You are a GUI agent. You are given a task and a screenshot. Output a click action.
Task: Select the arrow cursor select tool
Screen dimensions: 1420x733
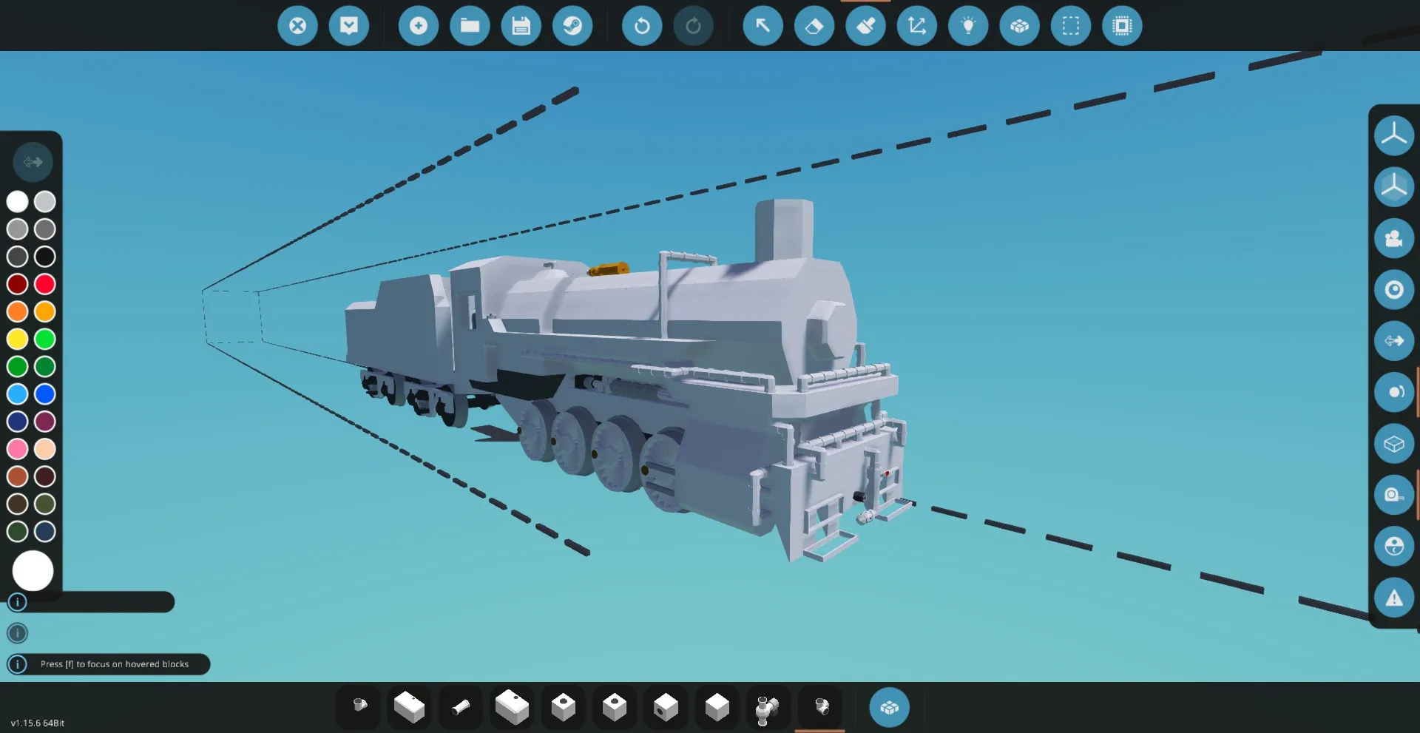pyautogui.click(x=763, y=26)
